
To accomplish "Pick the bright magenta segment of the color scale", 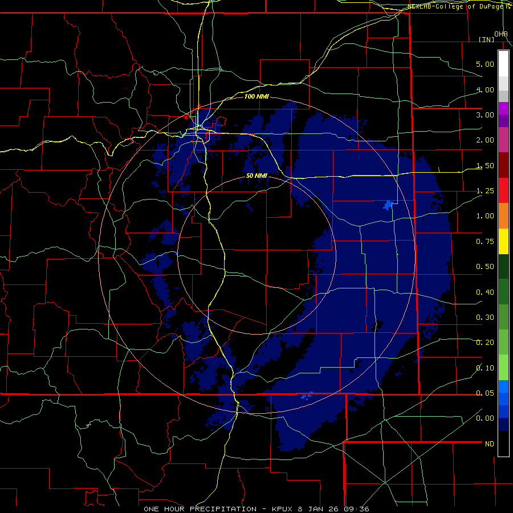I will 503,108.
